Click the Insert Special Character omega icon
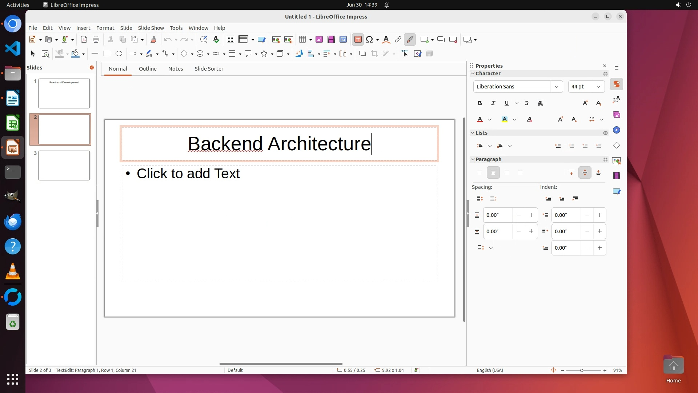 coord(369,40)
